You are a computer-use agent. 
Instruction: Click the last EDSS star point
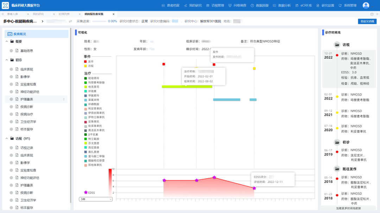point(254,188)
